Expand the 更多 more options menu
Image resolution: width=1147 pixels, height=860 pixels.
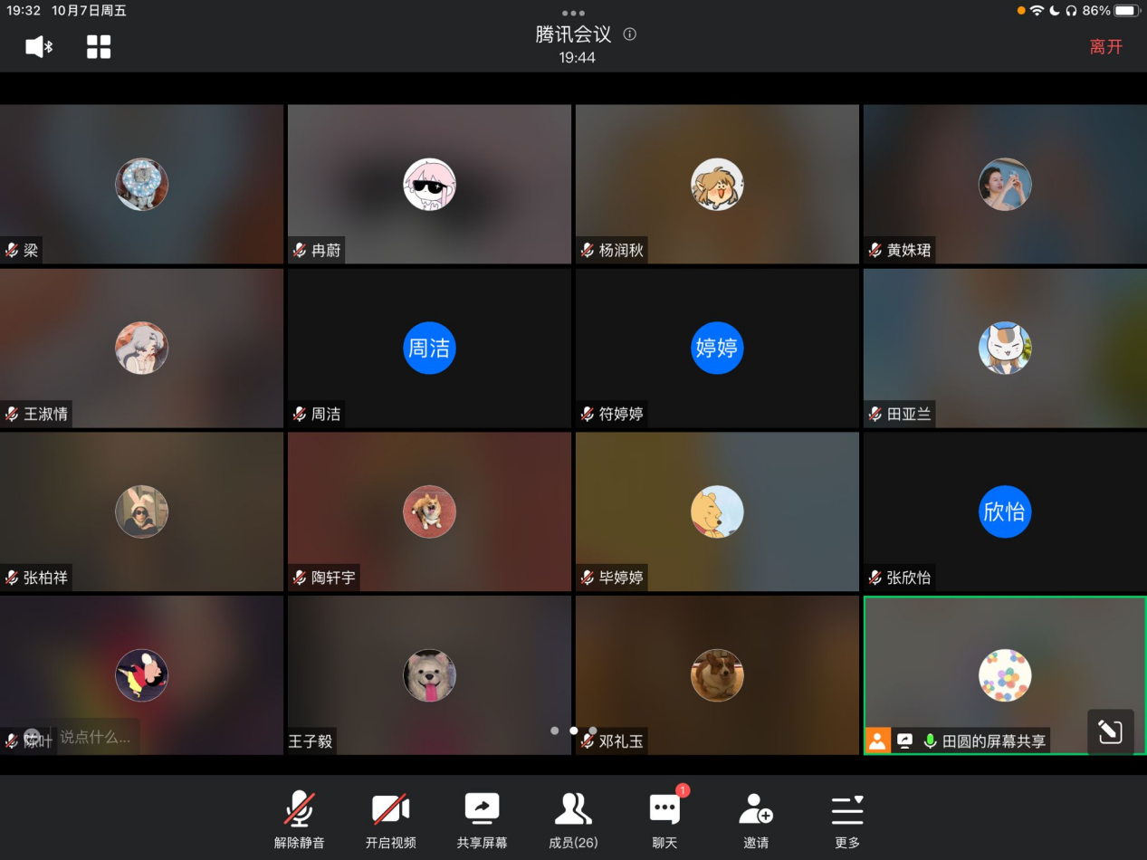[847, 817]
